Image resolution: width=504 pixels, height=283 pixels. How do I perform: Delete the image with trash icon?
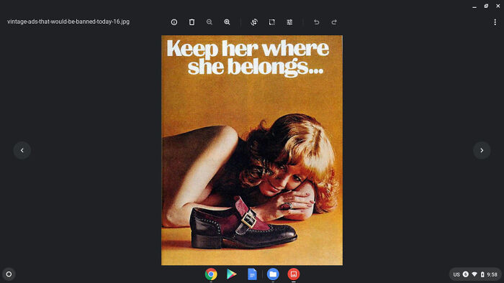(x=192, y=22)
